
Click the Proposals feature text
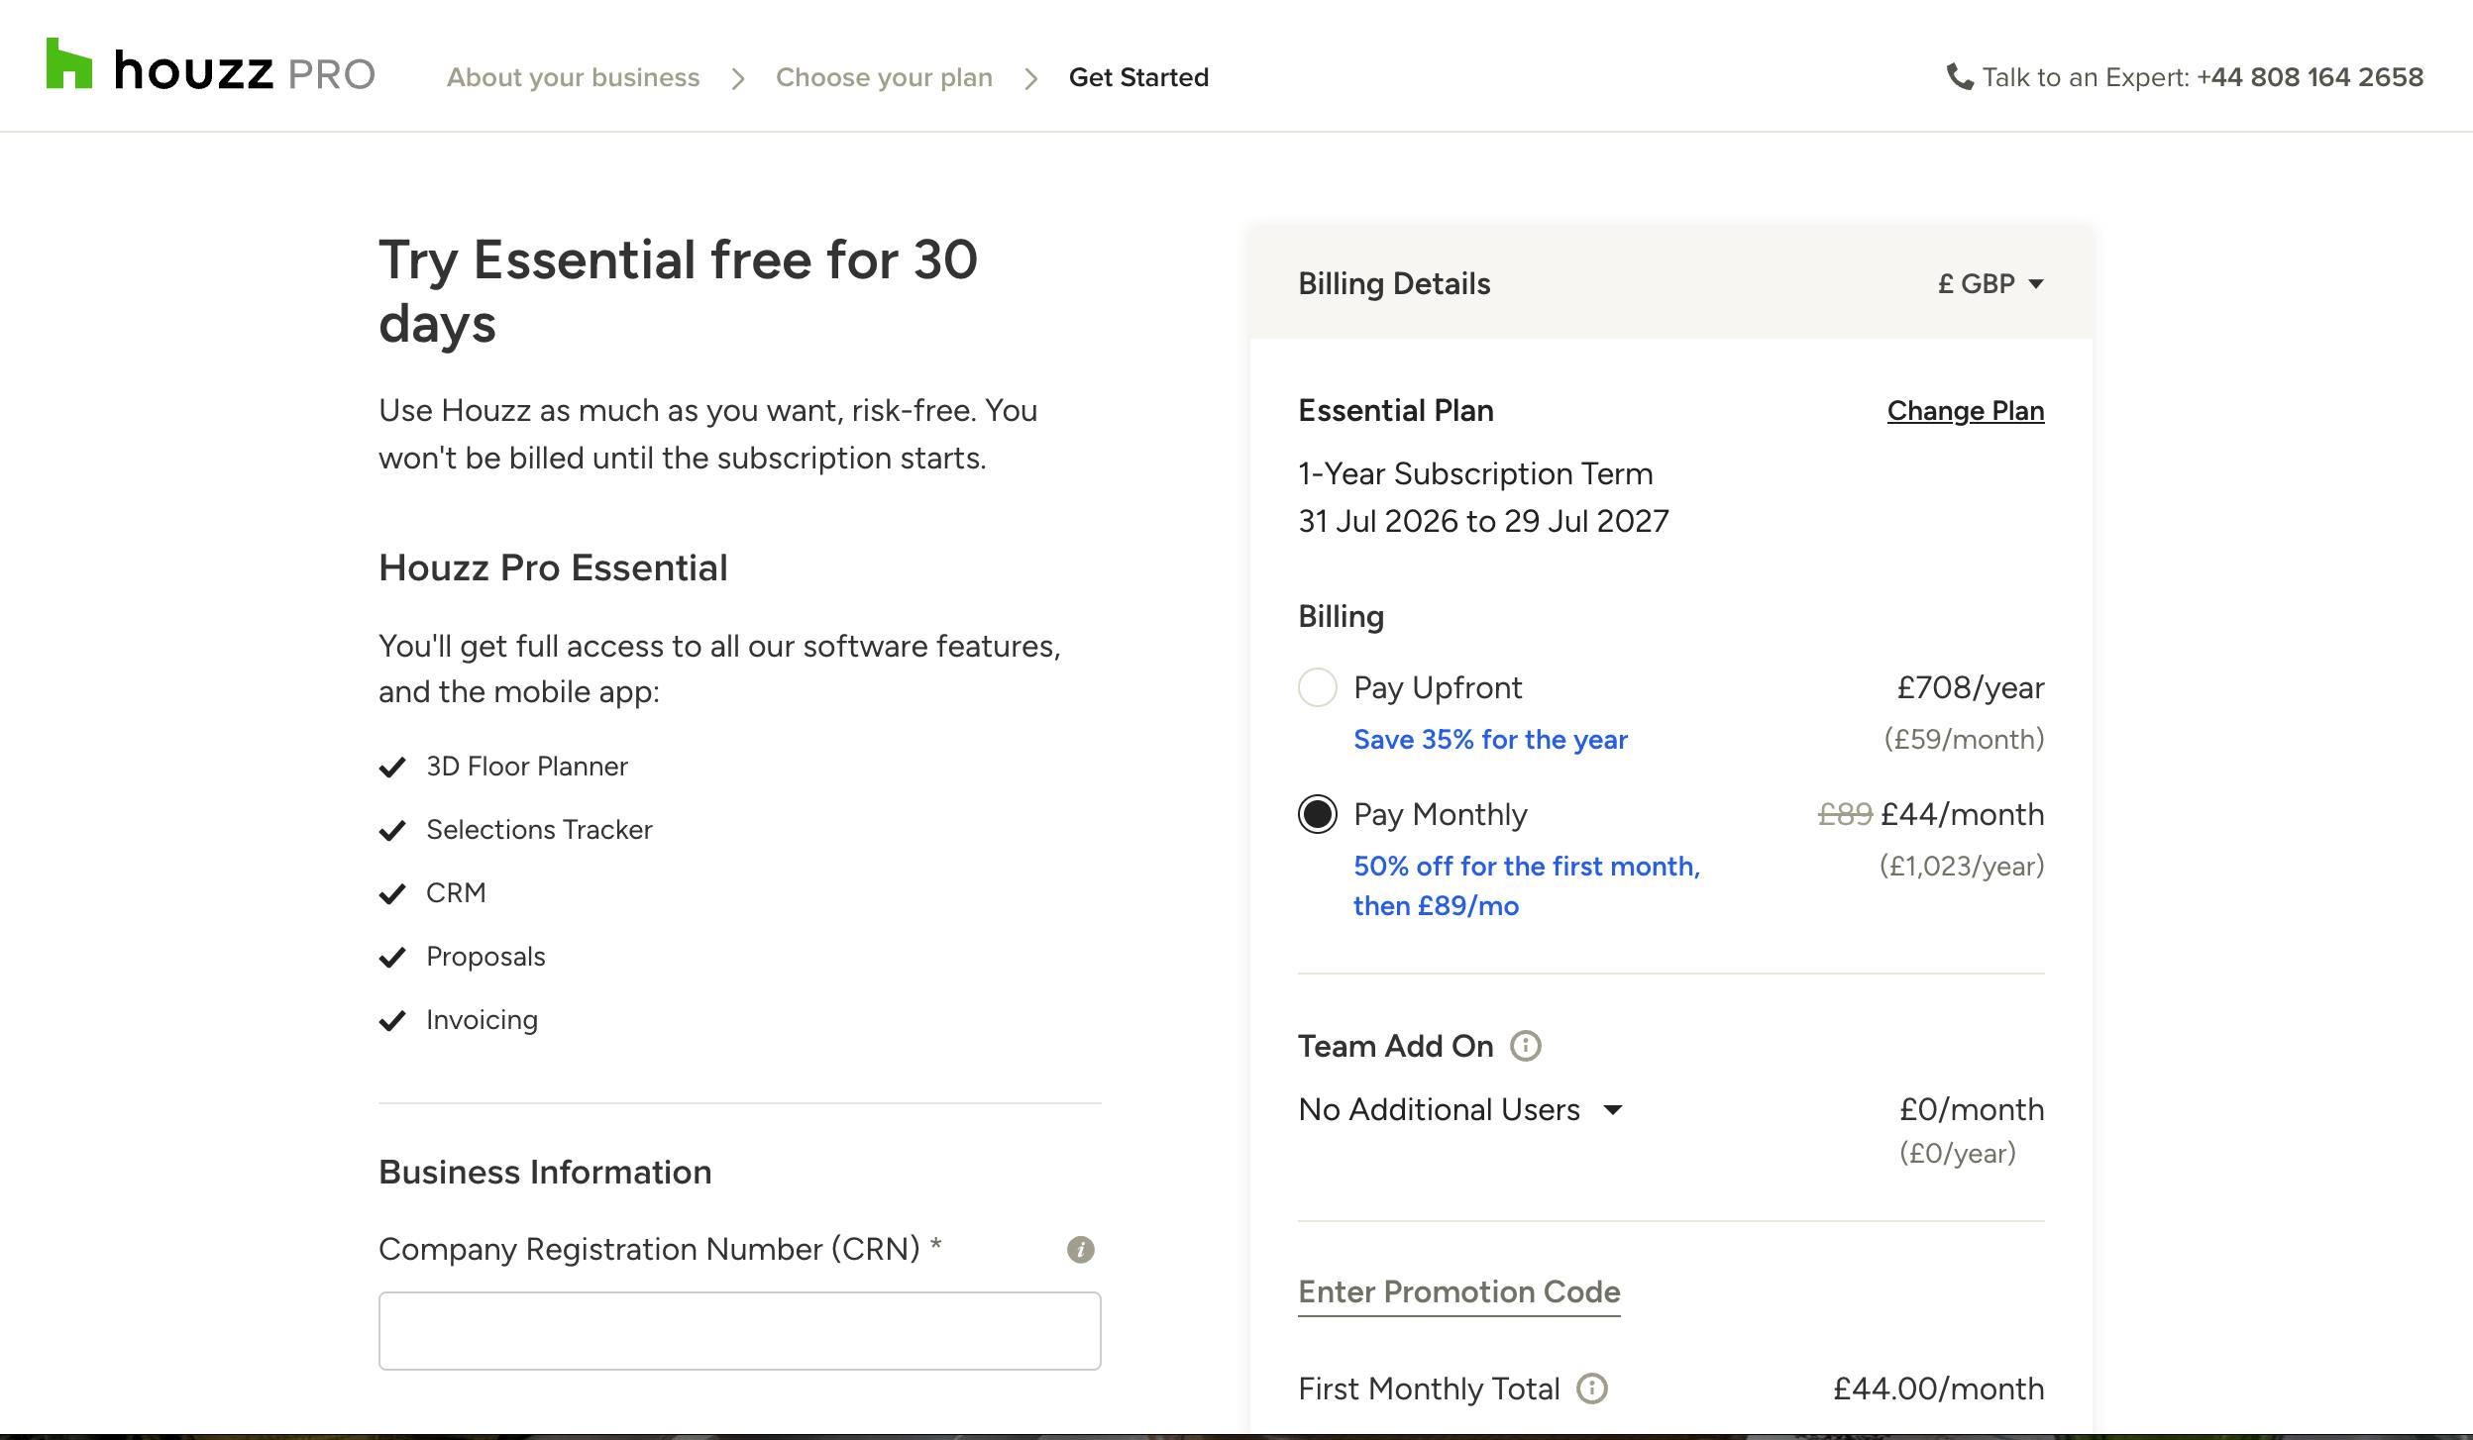coord(485,957)
